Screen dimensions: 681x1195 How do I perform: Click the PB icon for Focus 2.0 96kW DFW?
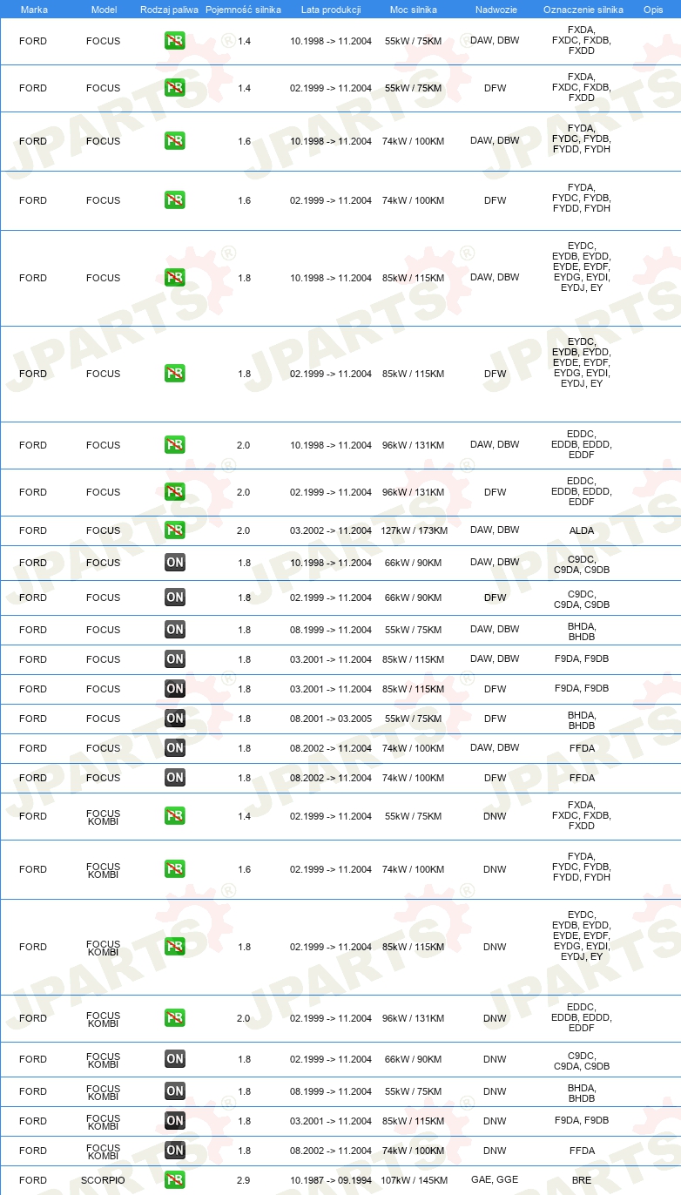pyautogui.click(x=175, y=492)
